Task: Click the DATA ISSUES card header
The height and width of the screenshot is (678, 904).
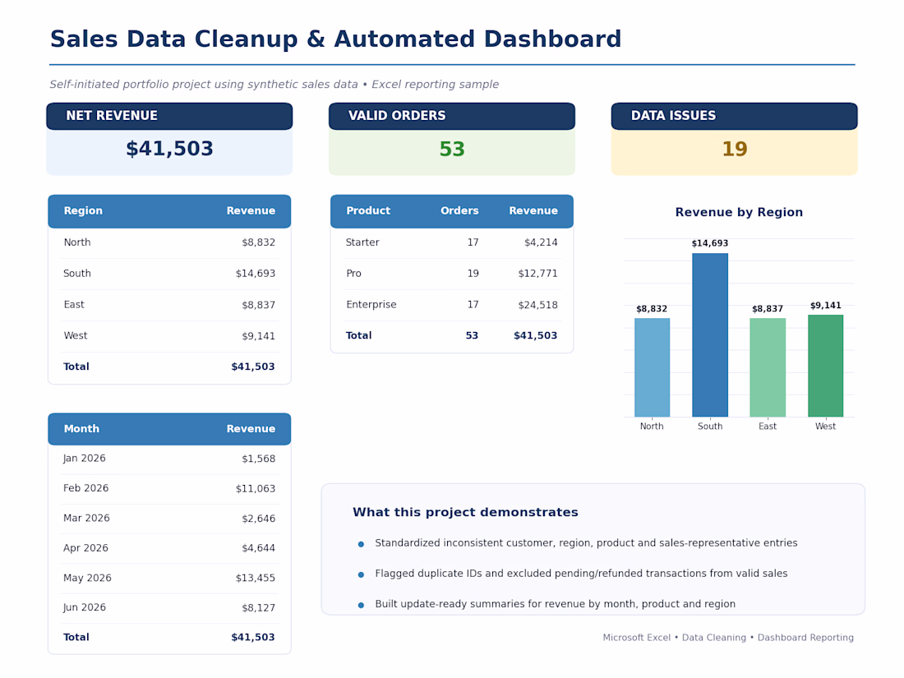Action: point(735,116)
